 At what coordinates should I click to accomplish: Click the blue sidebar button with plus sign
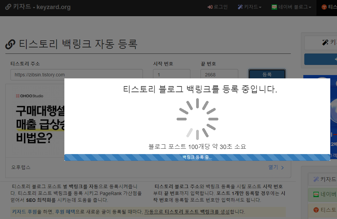[321, 59]
